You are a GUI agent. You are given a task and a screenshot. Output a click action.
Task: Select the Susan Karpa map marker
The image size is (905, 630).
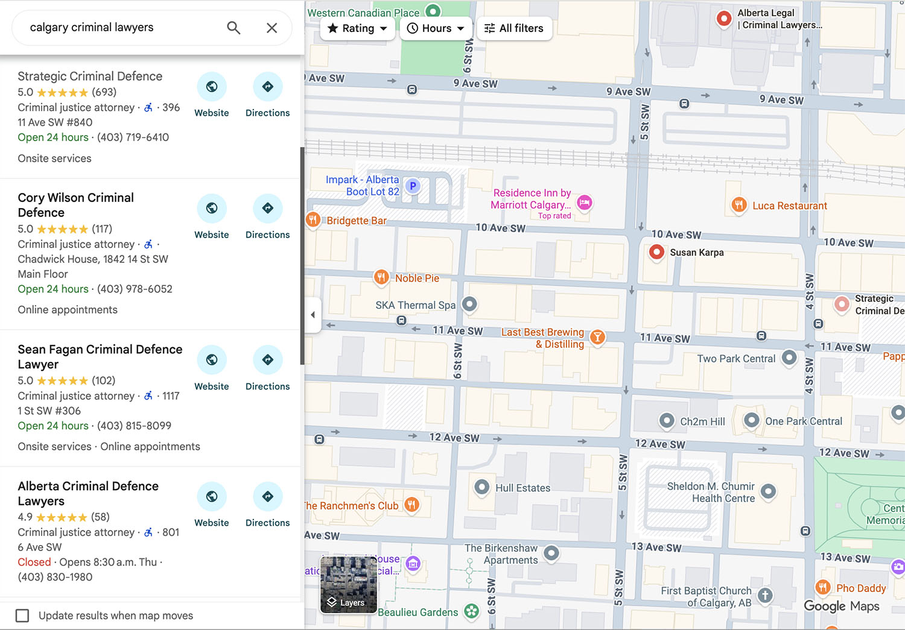click(656, 252)
